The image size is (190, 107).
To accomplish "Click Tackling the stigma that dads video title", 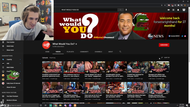I will [136, 96].
